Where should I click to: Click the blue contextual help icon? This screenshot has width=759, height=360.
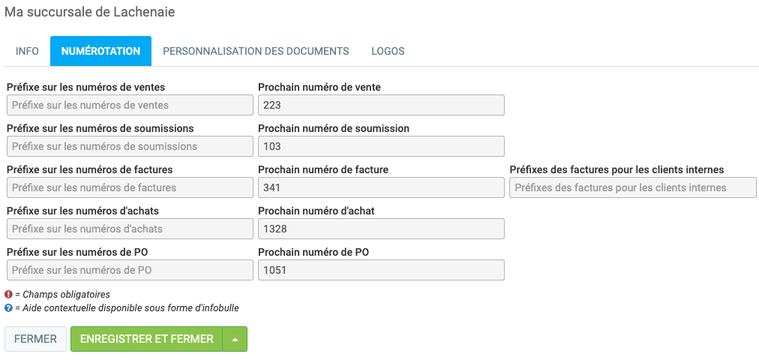9,307
